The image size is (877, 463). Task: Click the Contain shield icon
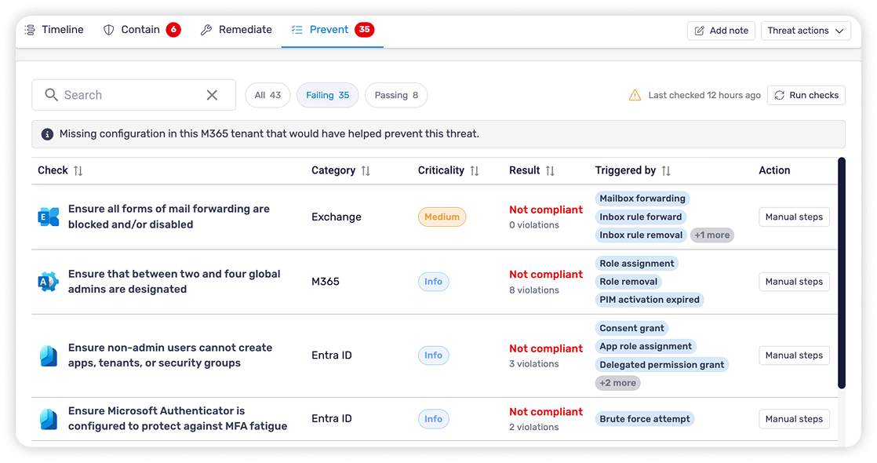click(x=108, y=30)
